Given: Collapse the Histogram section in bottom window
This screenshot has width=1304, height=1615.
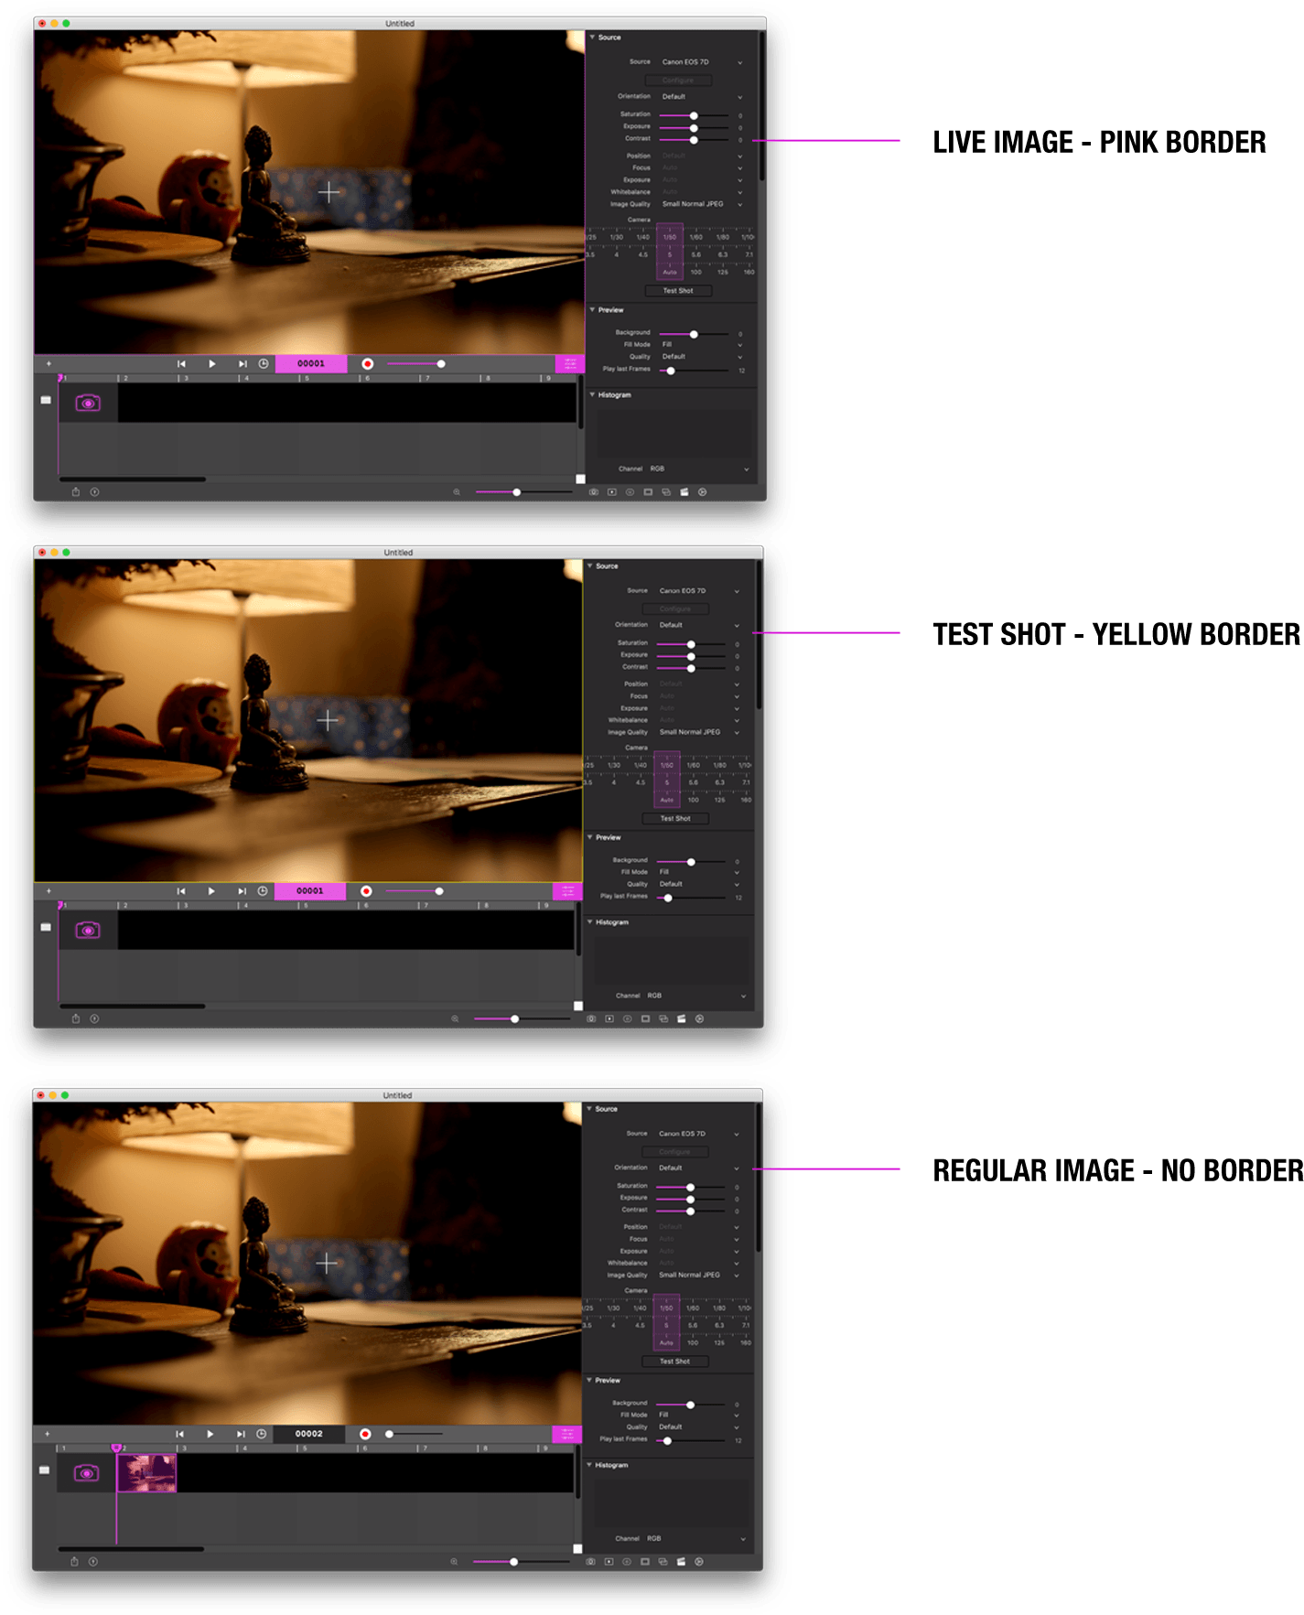Looking at the screenshot, I should click(588, 1465).
